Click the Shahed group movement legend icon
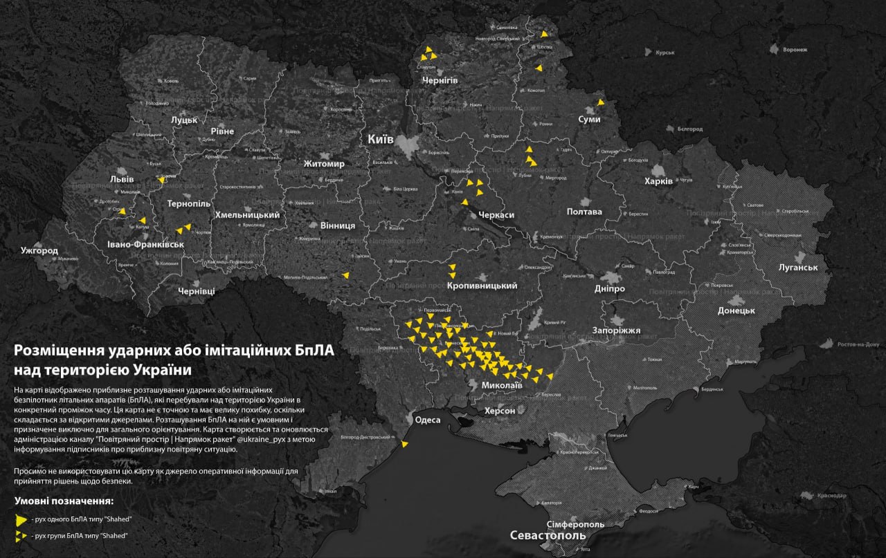 pyautogui.click(x=21, y=536)
